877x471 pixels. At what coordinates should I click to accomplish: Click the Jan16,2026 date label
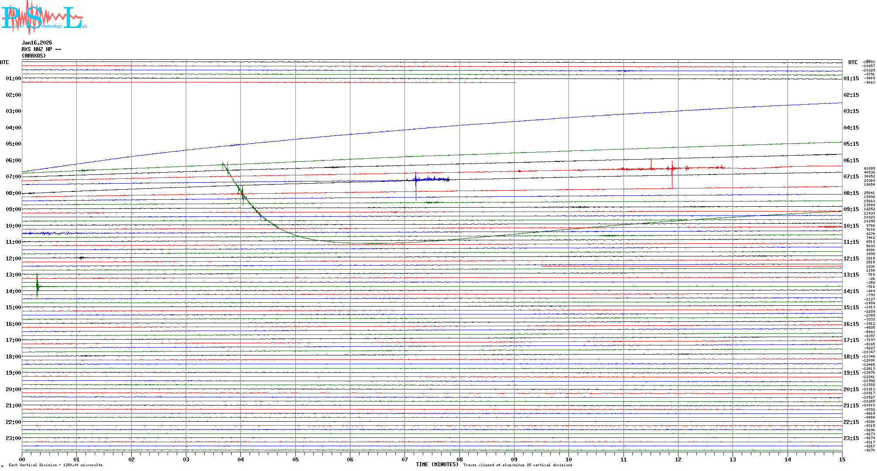point(37,43)
